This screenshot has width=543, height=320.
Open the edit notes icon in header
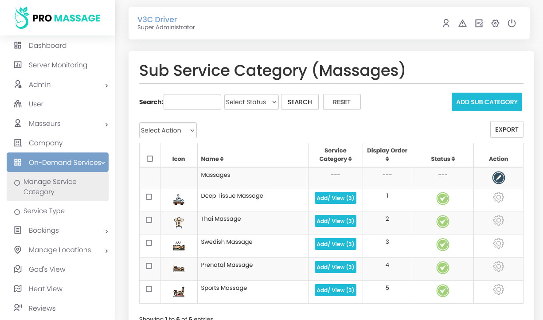click(x=479, y=23)
